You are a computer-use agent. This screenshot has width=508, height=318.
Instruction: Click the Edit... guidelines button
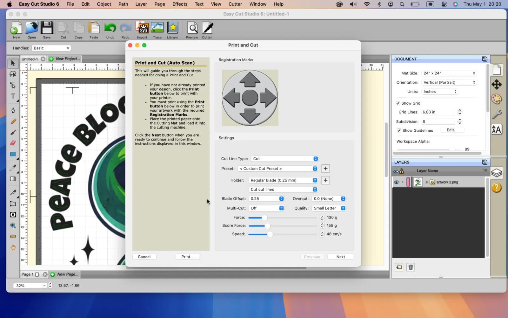(x=452, y=130)
